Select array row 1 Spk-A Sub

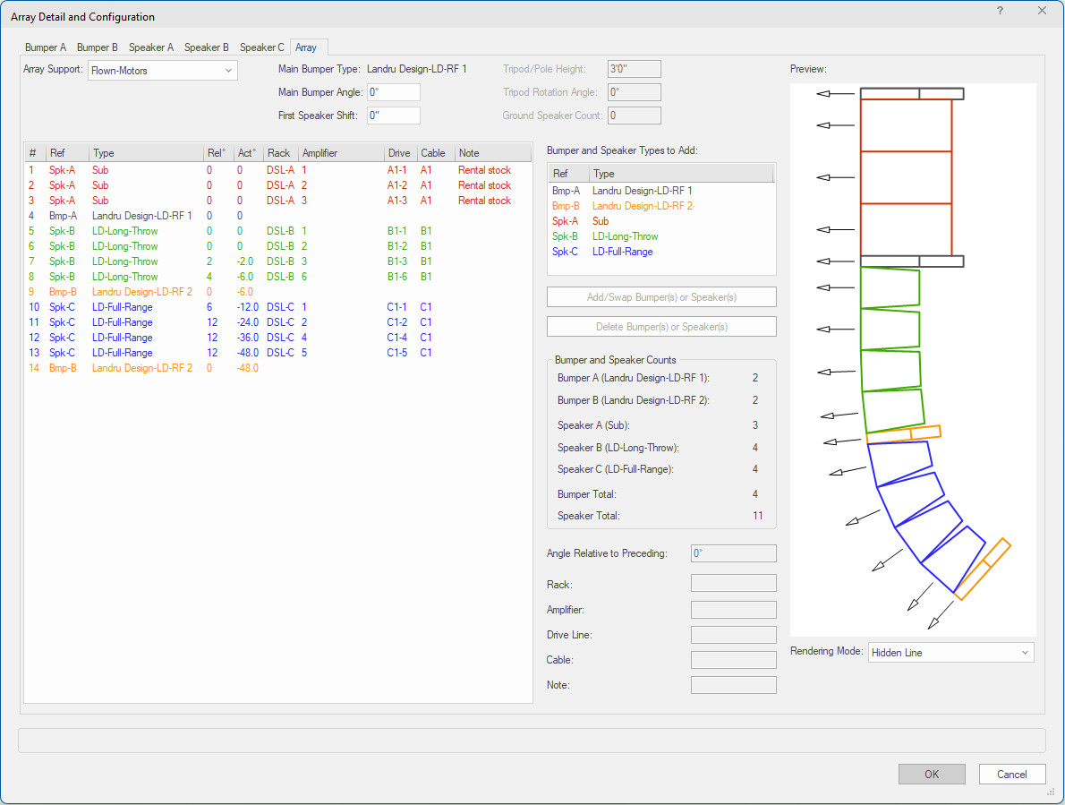(277, 170)
